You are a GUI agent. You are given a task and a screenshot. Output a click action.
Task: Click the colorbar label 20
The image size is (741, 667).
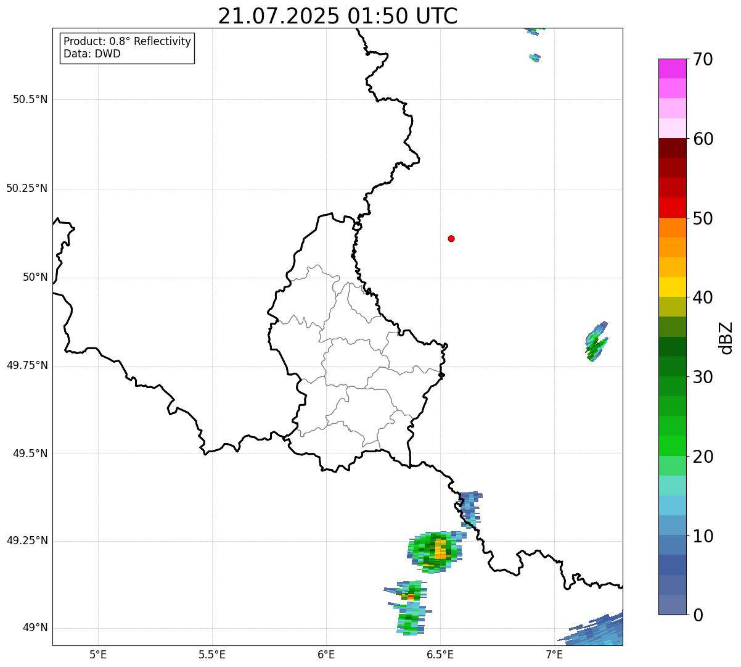point(703,457)
